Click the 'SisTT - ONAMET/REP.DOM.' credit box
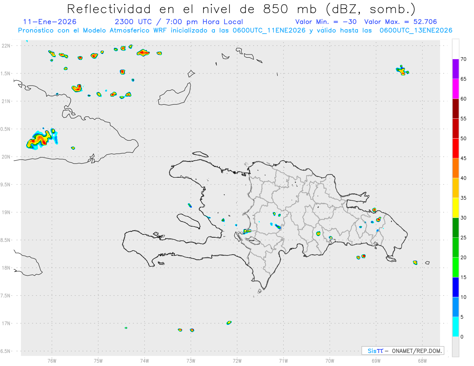This screenshot has height=366, width=474. tap(403, 351)
